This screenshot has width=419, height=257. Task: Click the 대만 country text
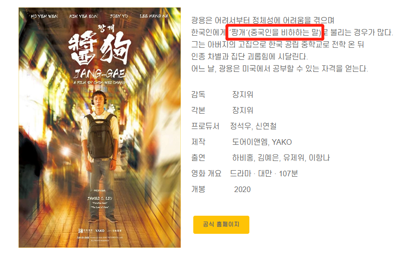[265, 173]
